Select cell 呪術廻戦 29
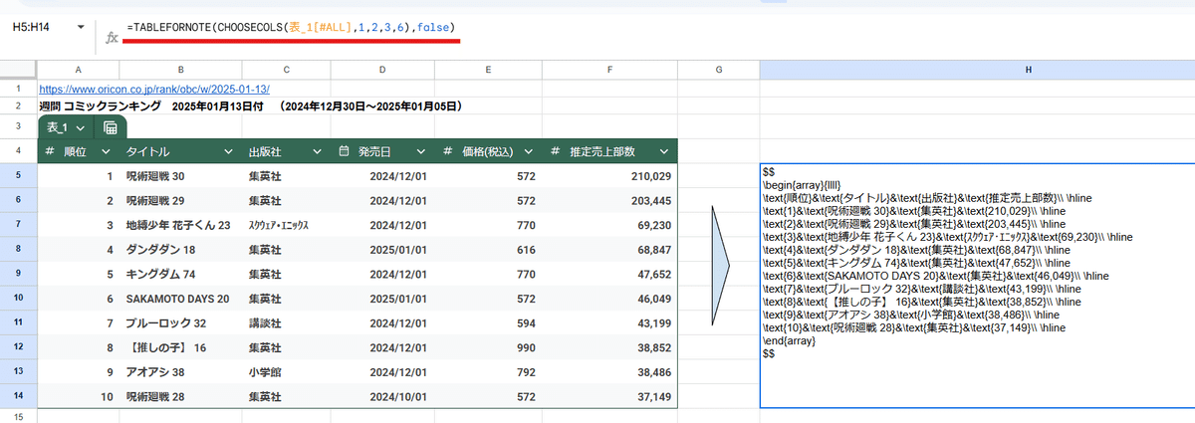The image size is (1195, 423). click(180, 201)
